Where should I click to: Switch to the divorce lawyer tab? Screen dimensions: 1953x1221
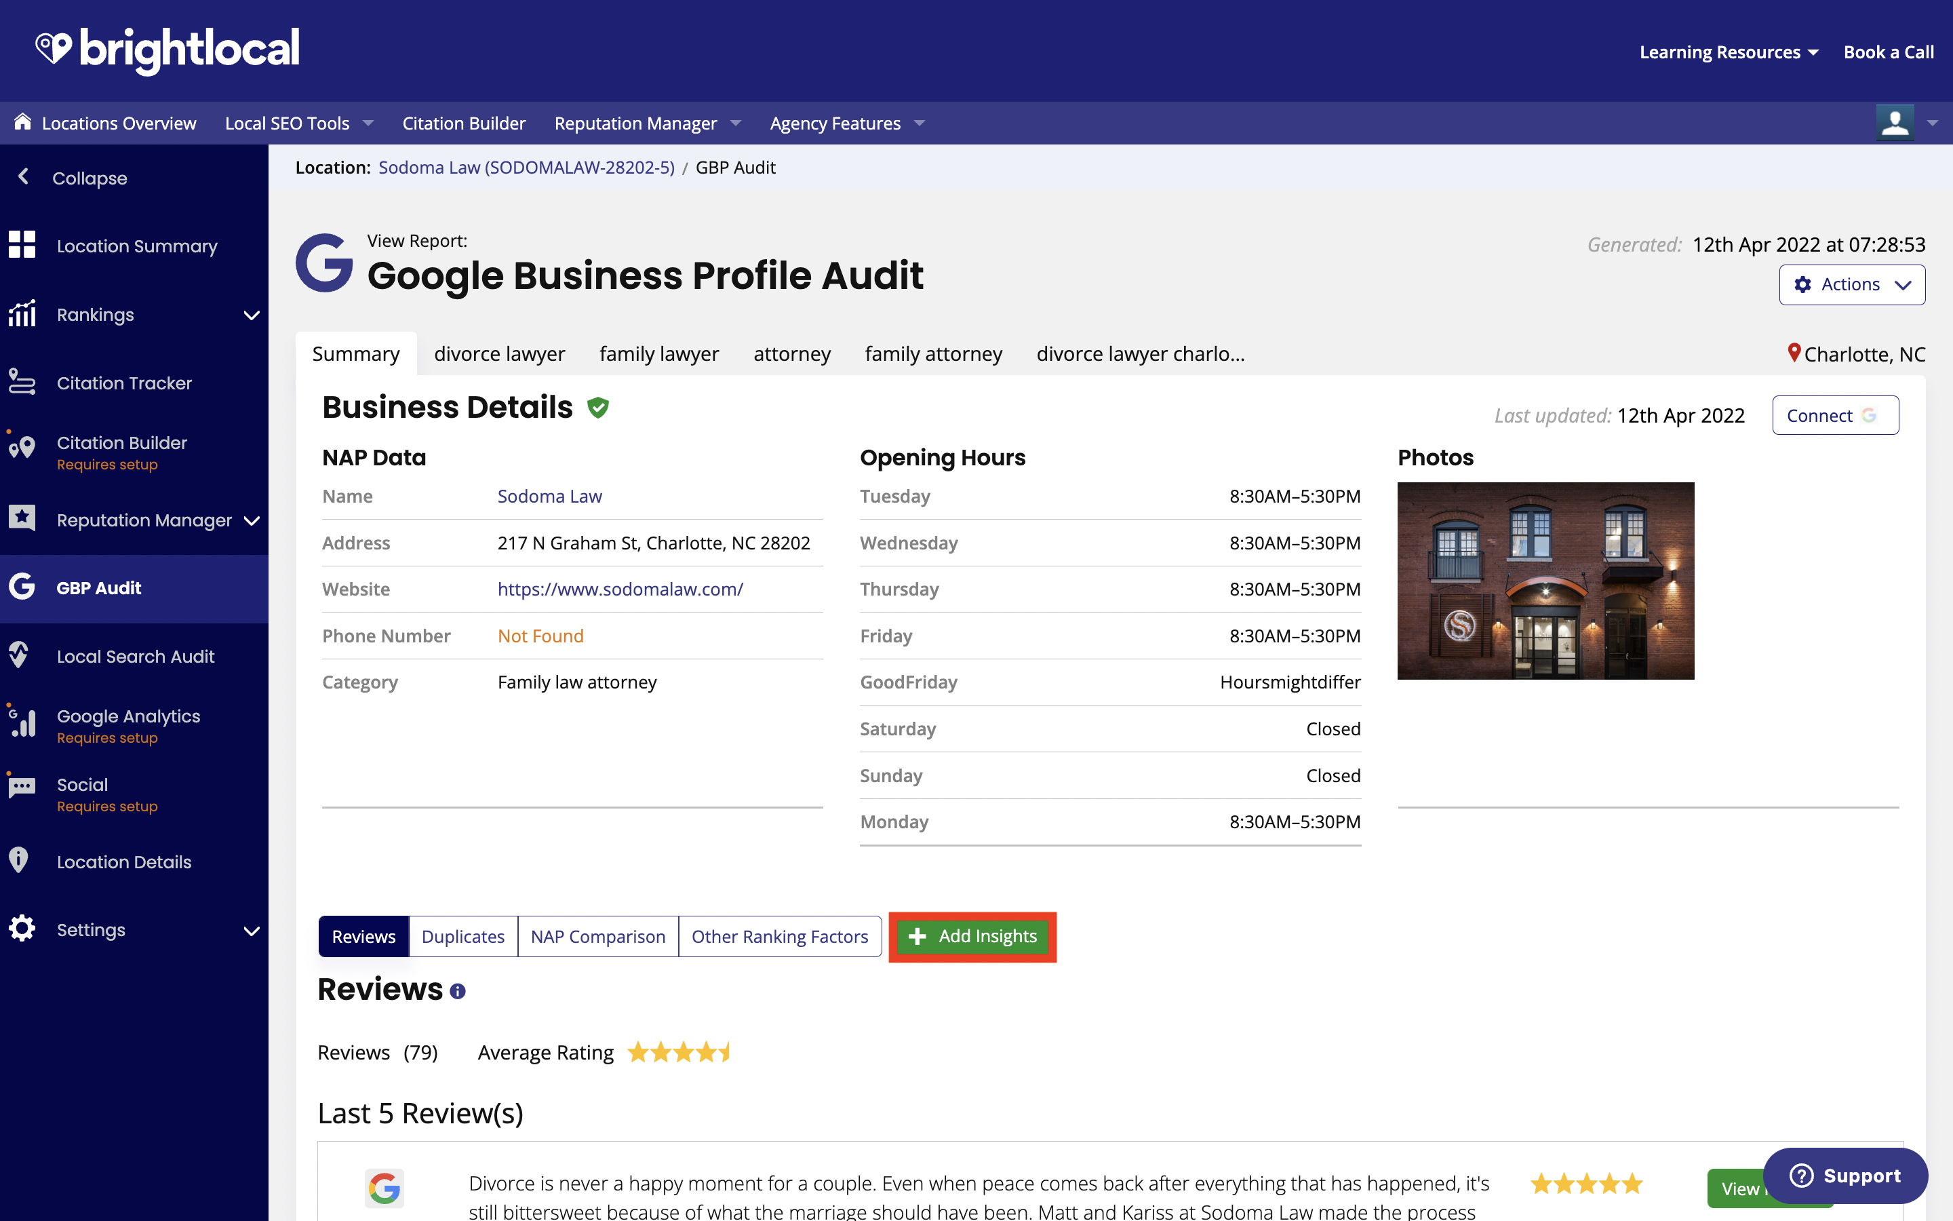click(x=500, y=353)
